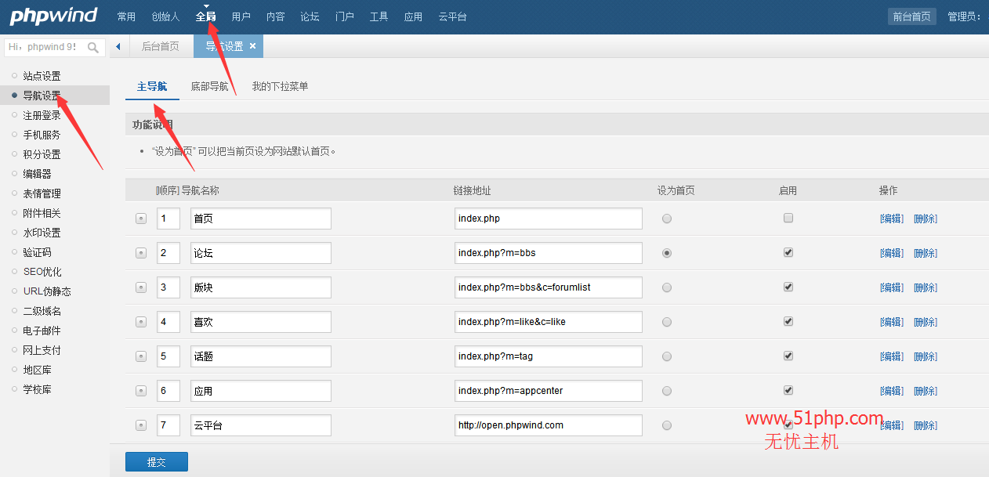Click 编辑 link for index.php row
Image resolution: width=989 pixels, height=477 pixels.
click(892, 219)
